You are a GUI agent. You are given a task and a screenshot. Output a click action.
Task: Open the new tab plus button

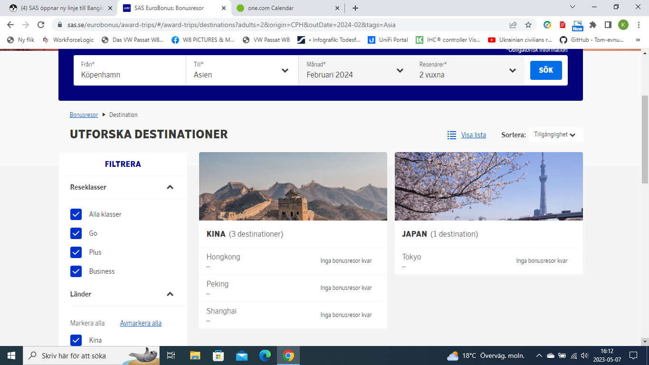pos(355,8)
